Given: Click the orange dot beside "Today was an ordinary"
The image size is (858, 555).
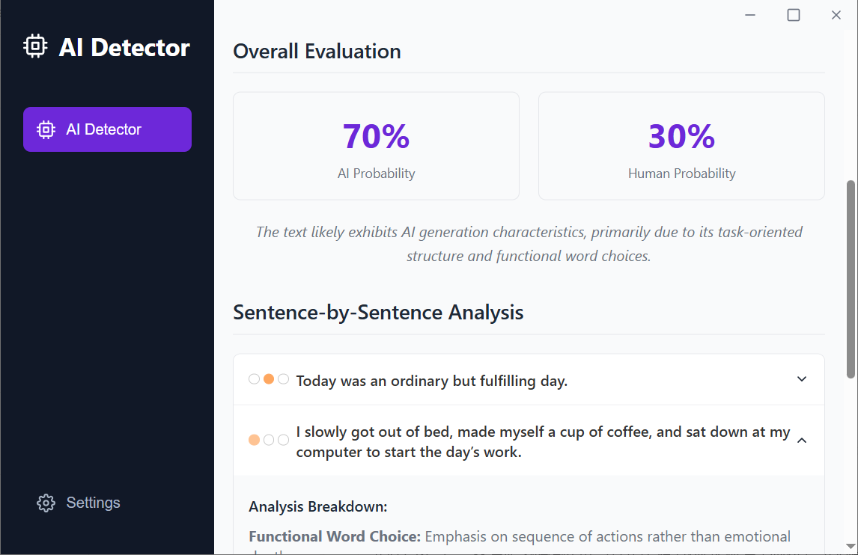Looking at the screenshot, I should 269,379.
